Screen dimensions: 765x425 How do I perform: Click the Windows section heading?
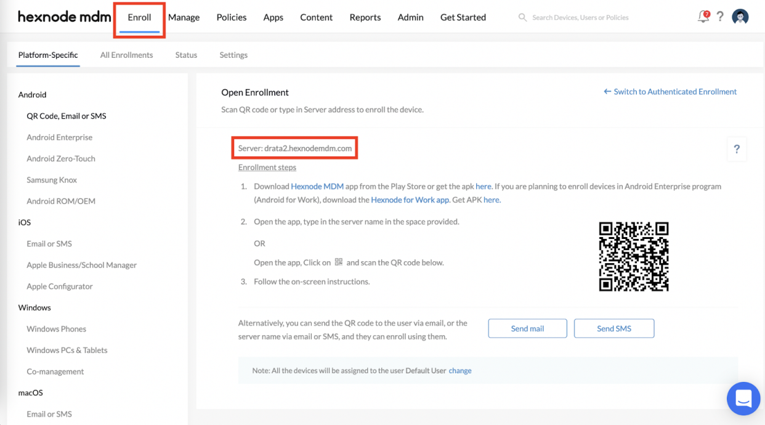coord(34,307)
